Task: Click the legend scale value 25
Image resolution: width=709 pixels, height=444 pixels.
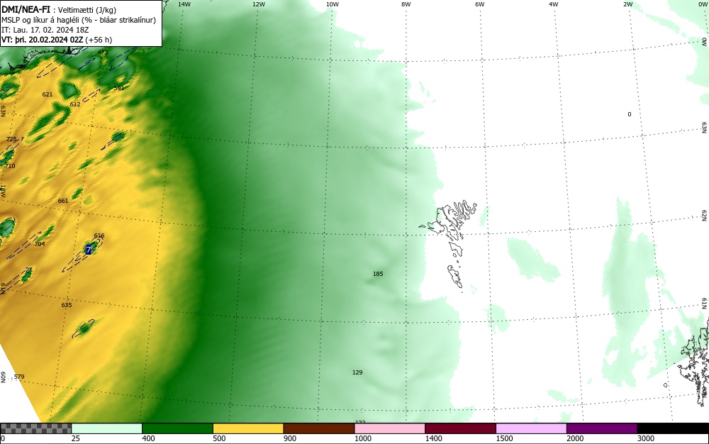Action: 76,438
